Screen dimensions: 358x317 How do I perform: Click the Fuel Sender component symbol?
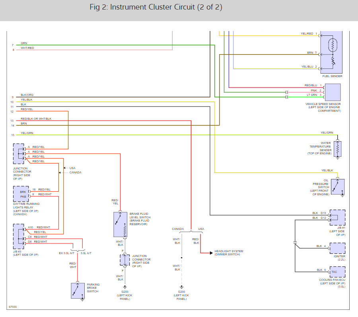pos(331,52)
